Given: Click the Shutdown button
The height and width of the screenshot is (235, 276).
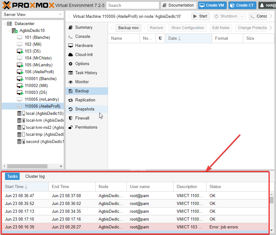Looking at the screenshot, I should (226, 16).
